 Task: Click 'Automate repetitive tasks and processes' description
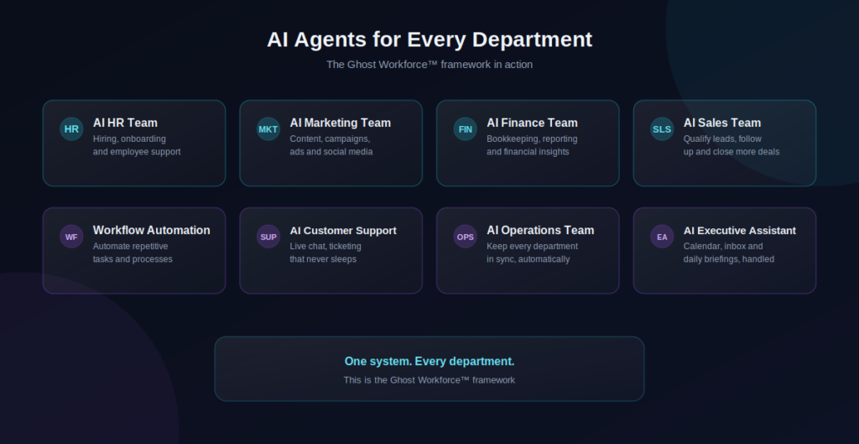point(133,253)
